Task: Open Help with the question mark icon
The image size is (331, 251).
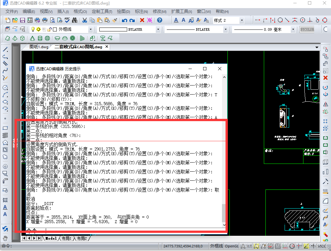Action: pos(160,20)
